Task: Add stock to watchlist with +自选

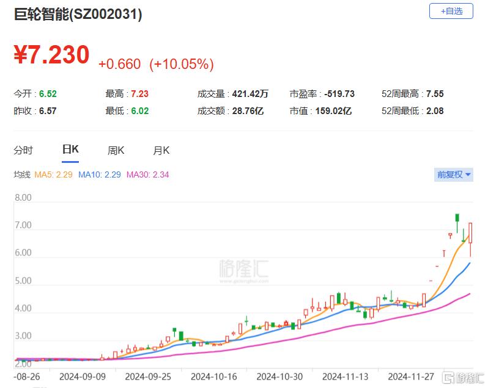Action: [451, 11]
